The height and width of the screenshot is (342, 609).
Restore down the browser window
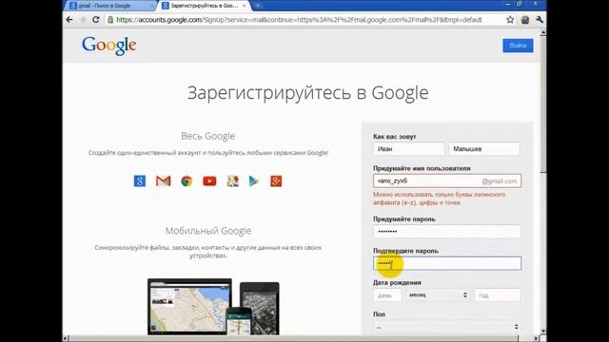pyautogui.click(x=520, y=4)
